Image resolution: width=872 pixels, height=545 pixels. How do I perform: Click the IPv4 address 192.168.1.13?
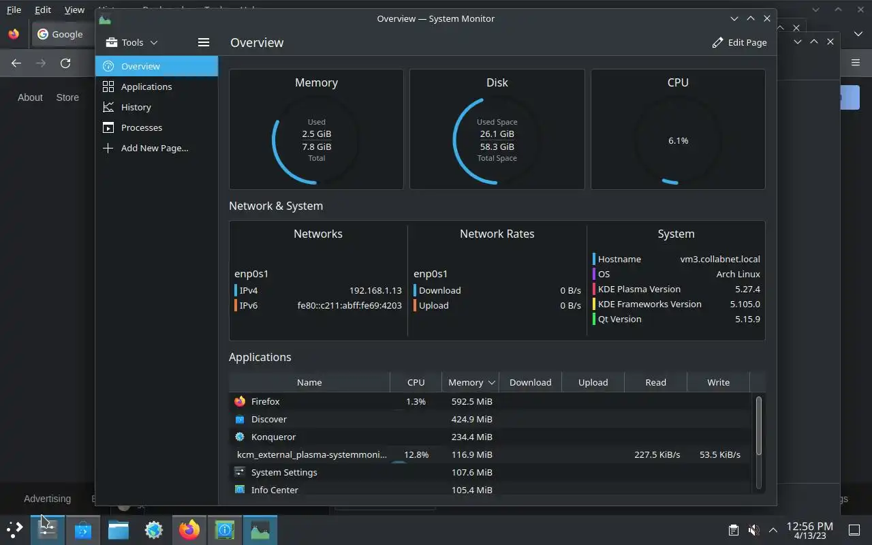tap(375, 290)
